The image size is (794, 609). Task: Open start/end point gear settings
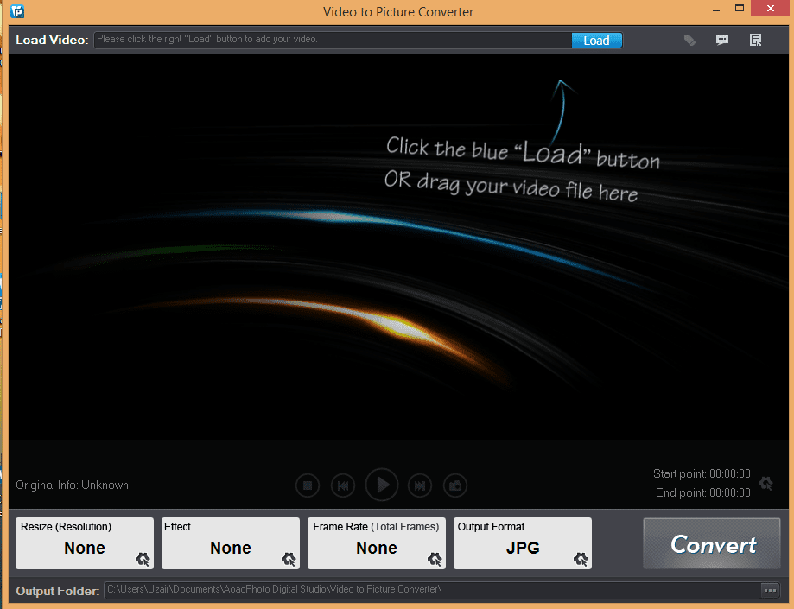[765, 484]
